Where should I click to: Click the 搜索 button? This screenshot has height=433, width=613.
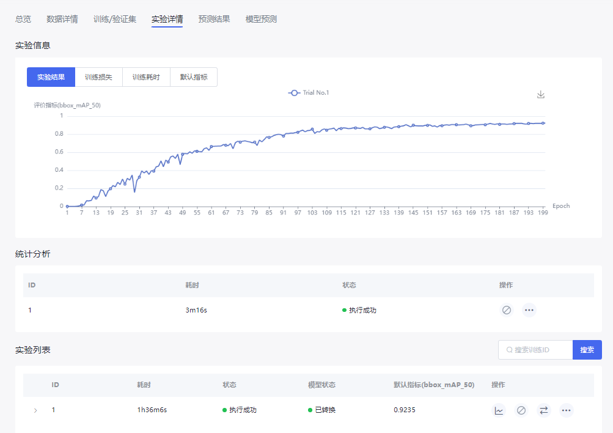click(587, 350)
